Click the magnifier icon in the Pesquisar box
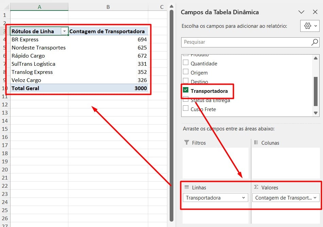Viewport: 323px width, 227px height. 314,43
